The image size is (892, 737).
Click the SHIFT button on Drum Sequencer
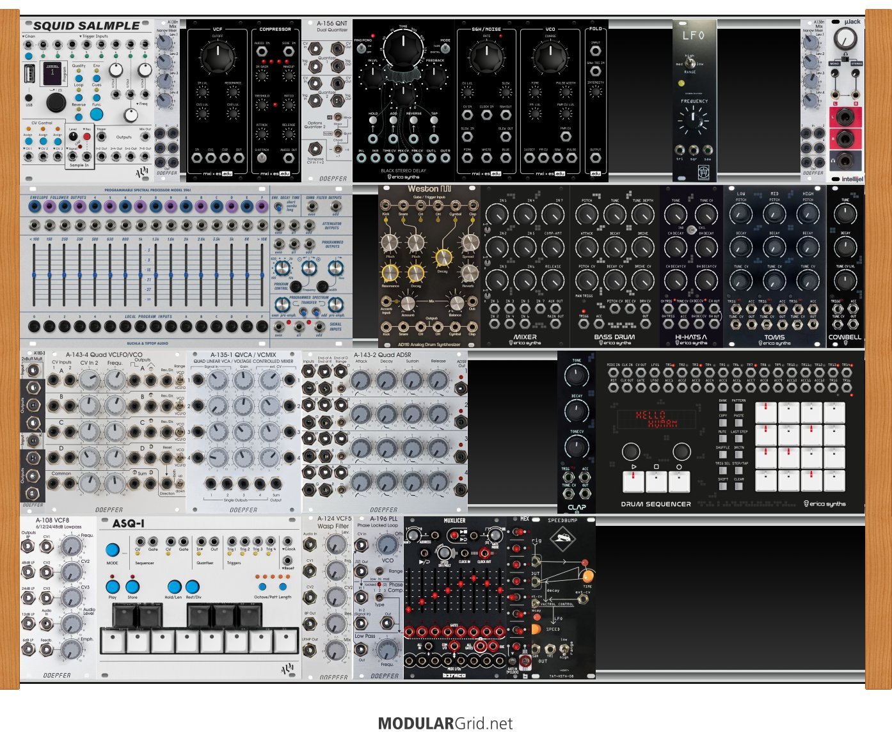722,486
